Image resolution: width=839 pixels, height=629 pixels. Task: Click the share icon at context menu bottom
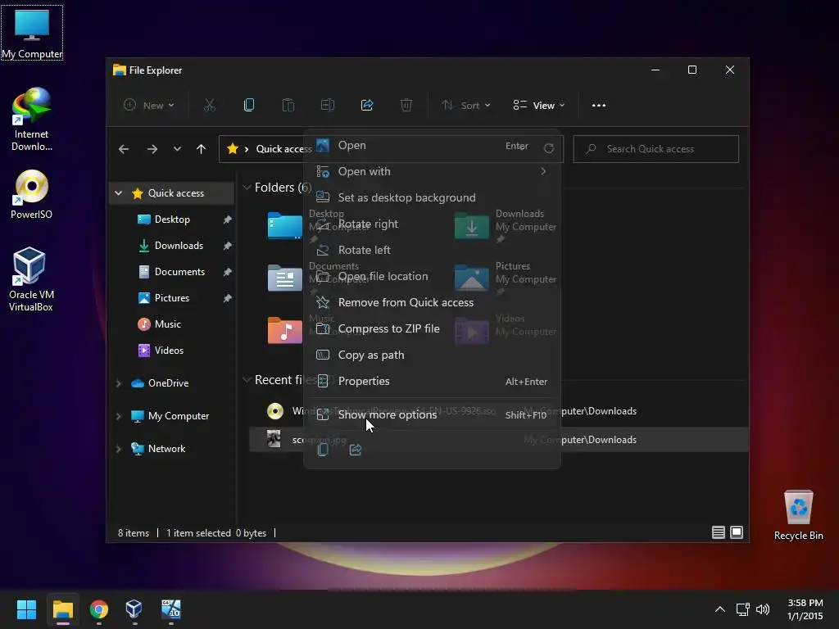tap(356, 450)
